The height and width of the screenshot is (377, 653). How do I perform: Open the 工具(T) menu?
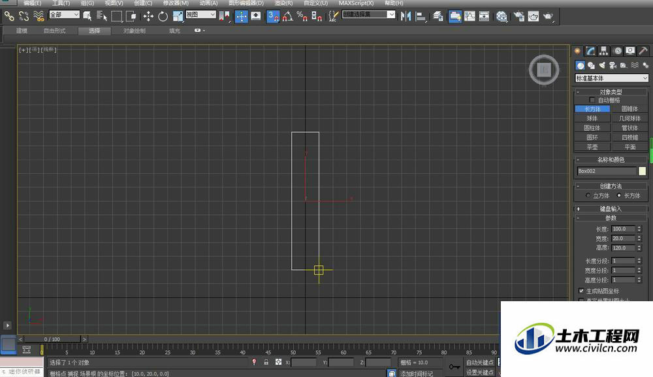[61, 3]
